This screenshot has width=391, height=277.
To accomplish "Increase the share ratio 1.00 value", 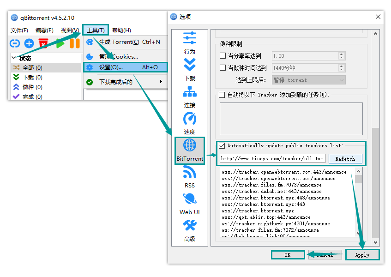I will point(342,54).
